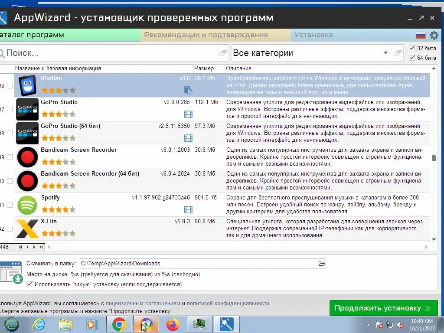Image resolution: width=444 pixels, height=333 pixels.
Task: Click AppWizard wand icon in taskbar
Action: (226, 324)
